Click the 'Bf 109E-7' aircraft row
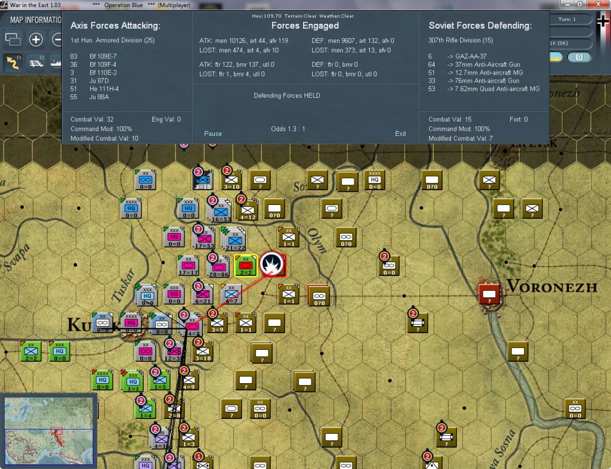The image size is (611, 469). pyautogui.click(x=93, y=56)
